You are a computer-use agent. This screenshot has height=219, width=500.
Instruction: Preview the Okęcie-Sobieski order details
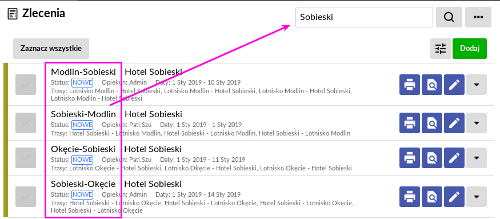(x=432, y=158)
